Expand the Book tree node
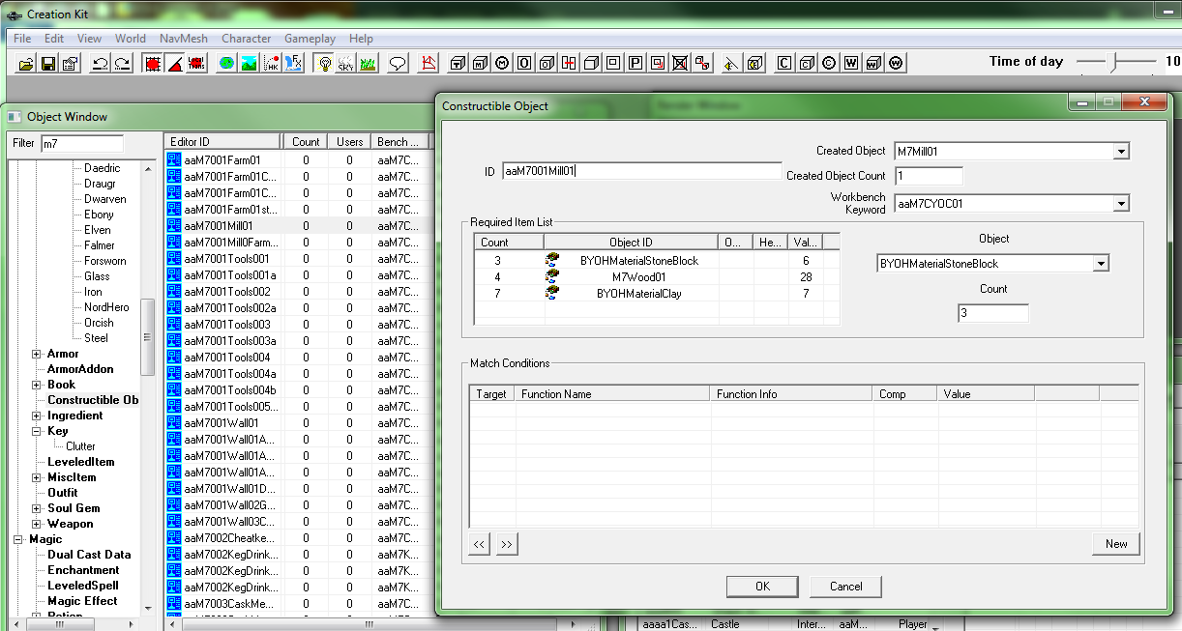 [37, 385]
